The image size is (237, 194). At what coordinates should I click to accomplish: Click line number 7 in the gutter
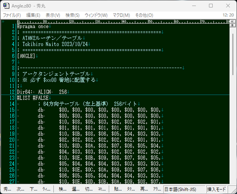13,62
